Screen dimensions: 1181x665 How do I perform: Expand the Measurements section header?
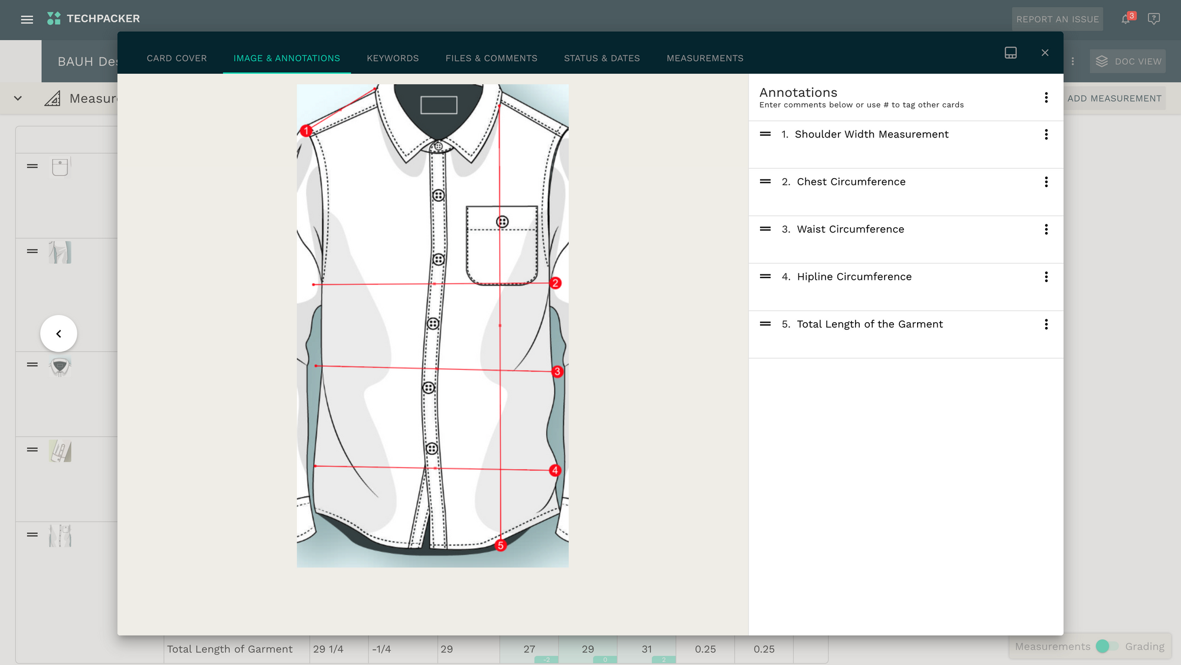[18, 97]
